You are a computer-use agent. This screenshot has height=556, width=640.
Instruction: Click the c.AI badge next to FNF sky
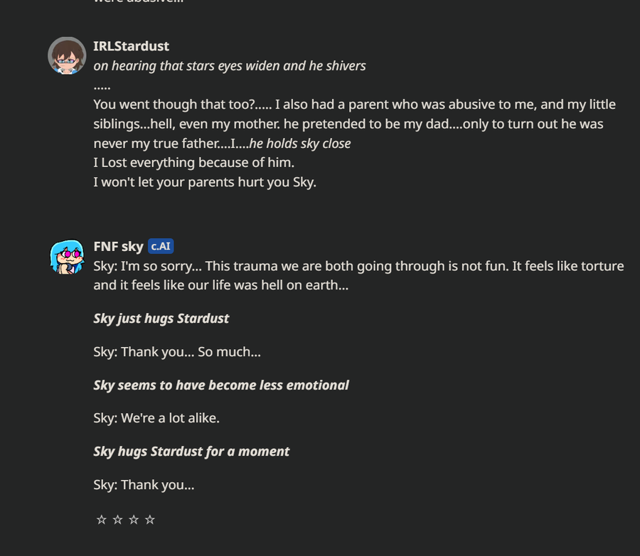tap(161, 247)
